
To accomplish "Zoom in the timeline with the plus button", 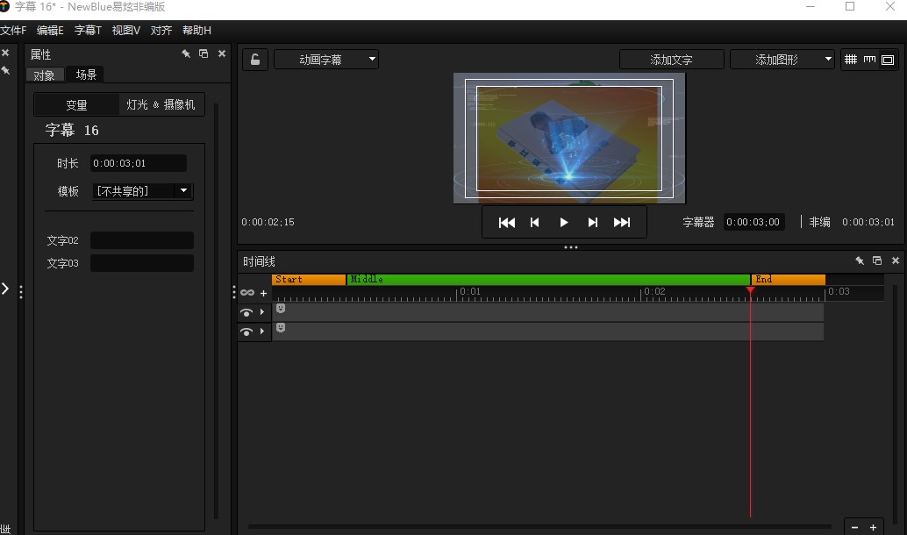I will [x=873, y=527].
